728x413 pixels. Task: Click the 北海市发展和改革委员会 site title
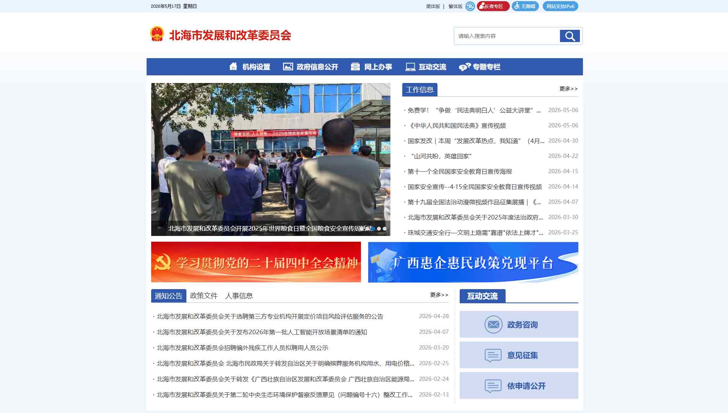click(230, 35)
